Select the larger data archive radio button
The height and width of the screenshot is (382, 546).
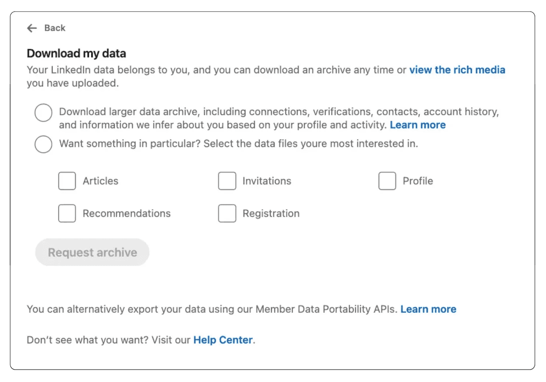point(43,113)
